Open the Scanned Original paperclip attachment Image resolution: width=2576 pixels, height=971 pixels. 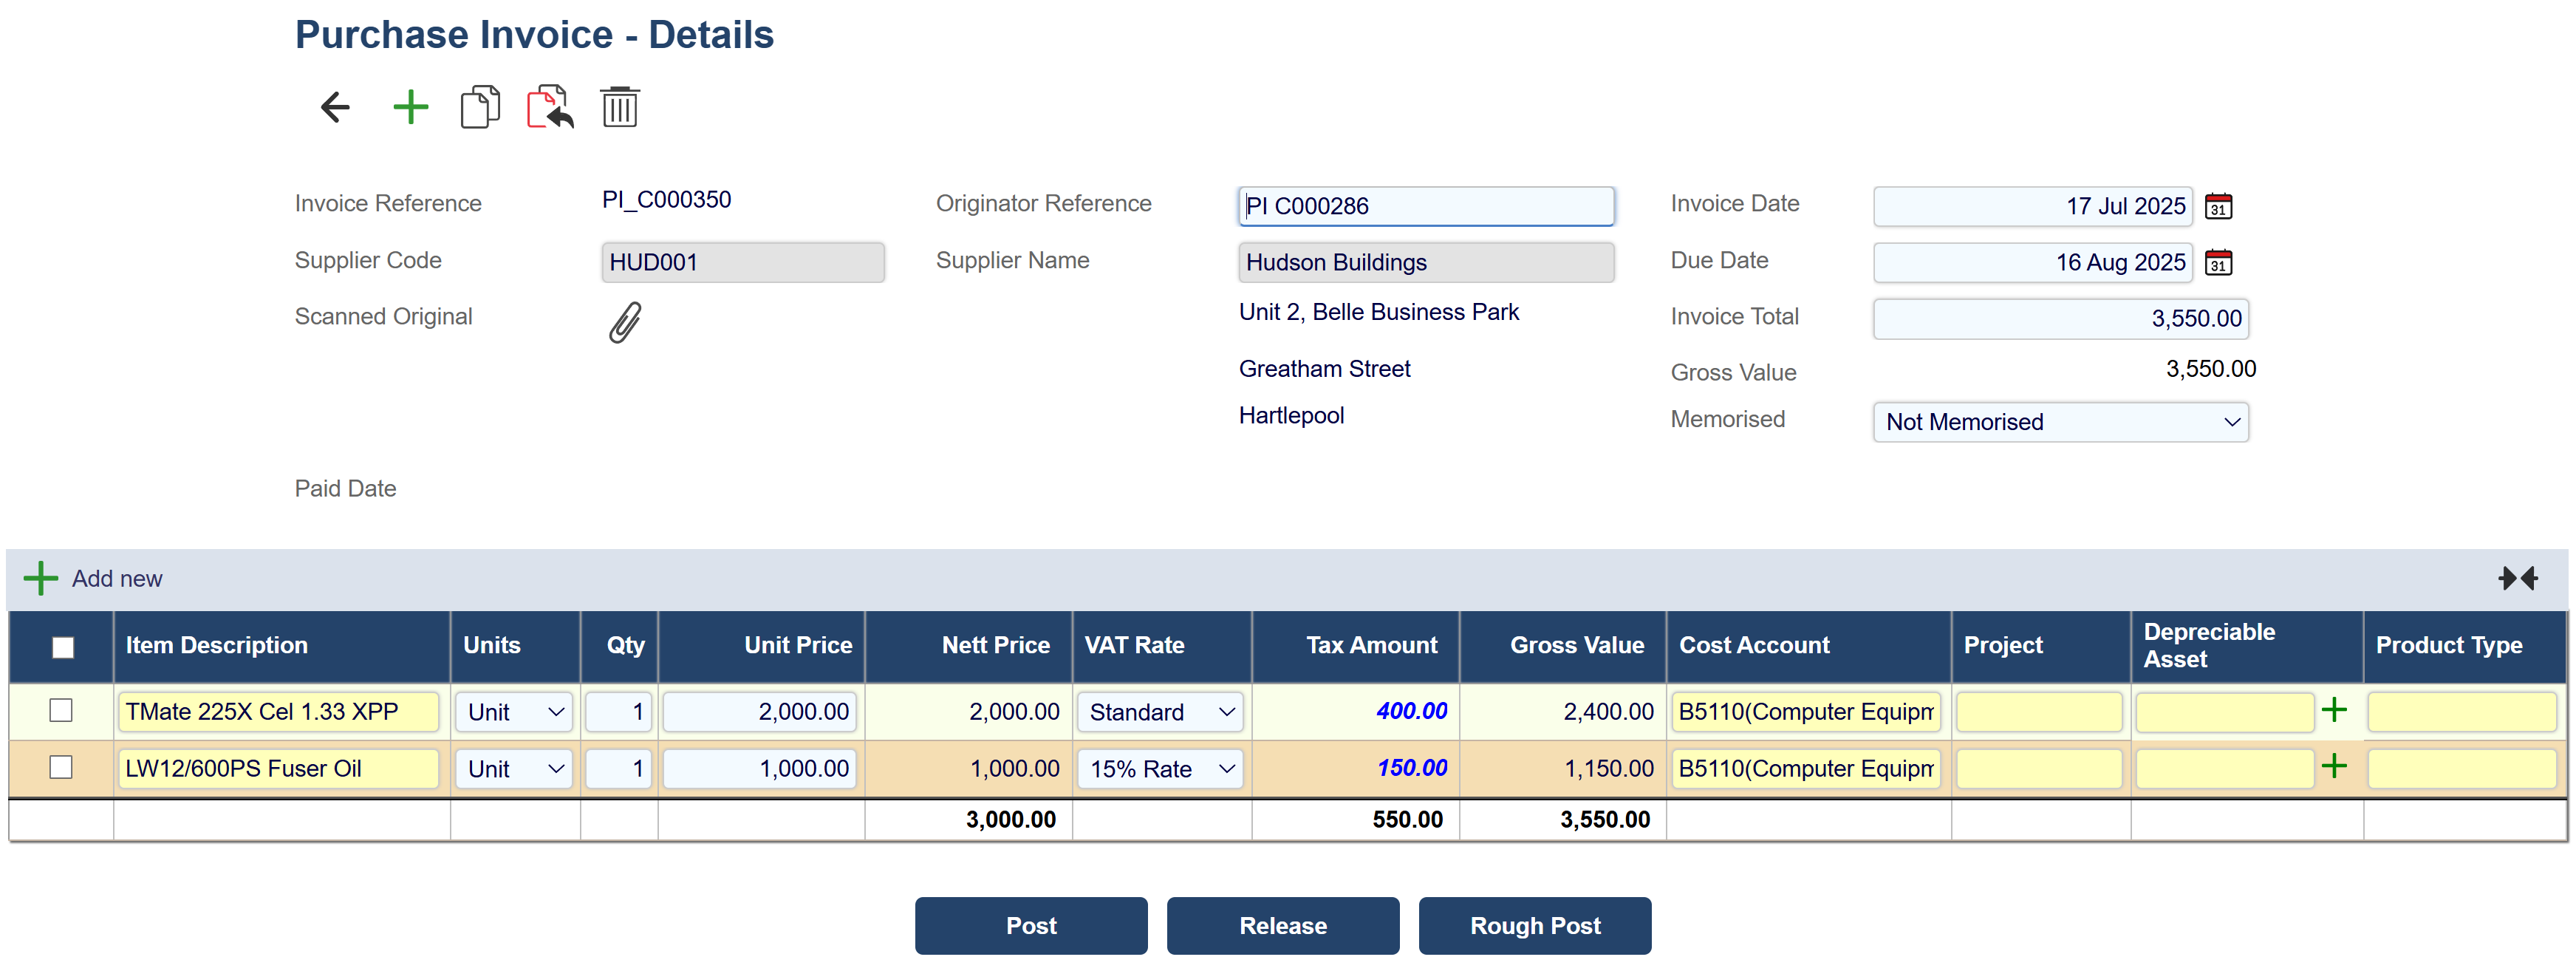coord(625,322)
